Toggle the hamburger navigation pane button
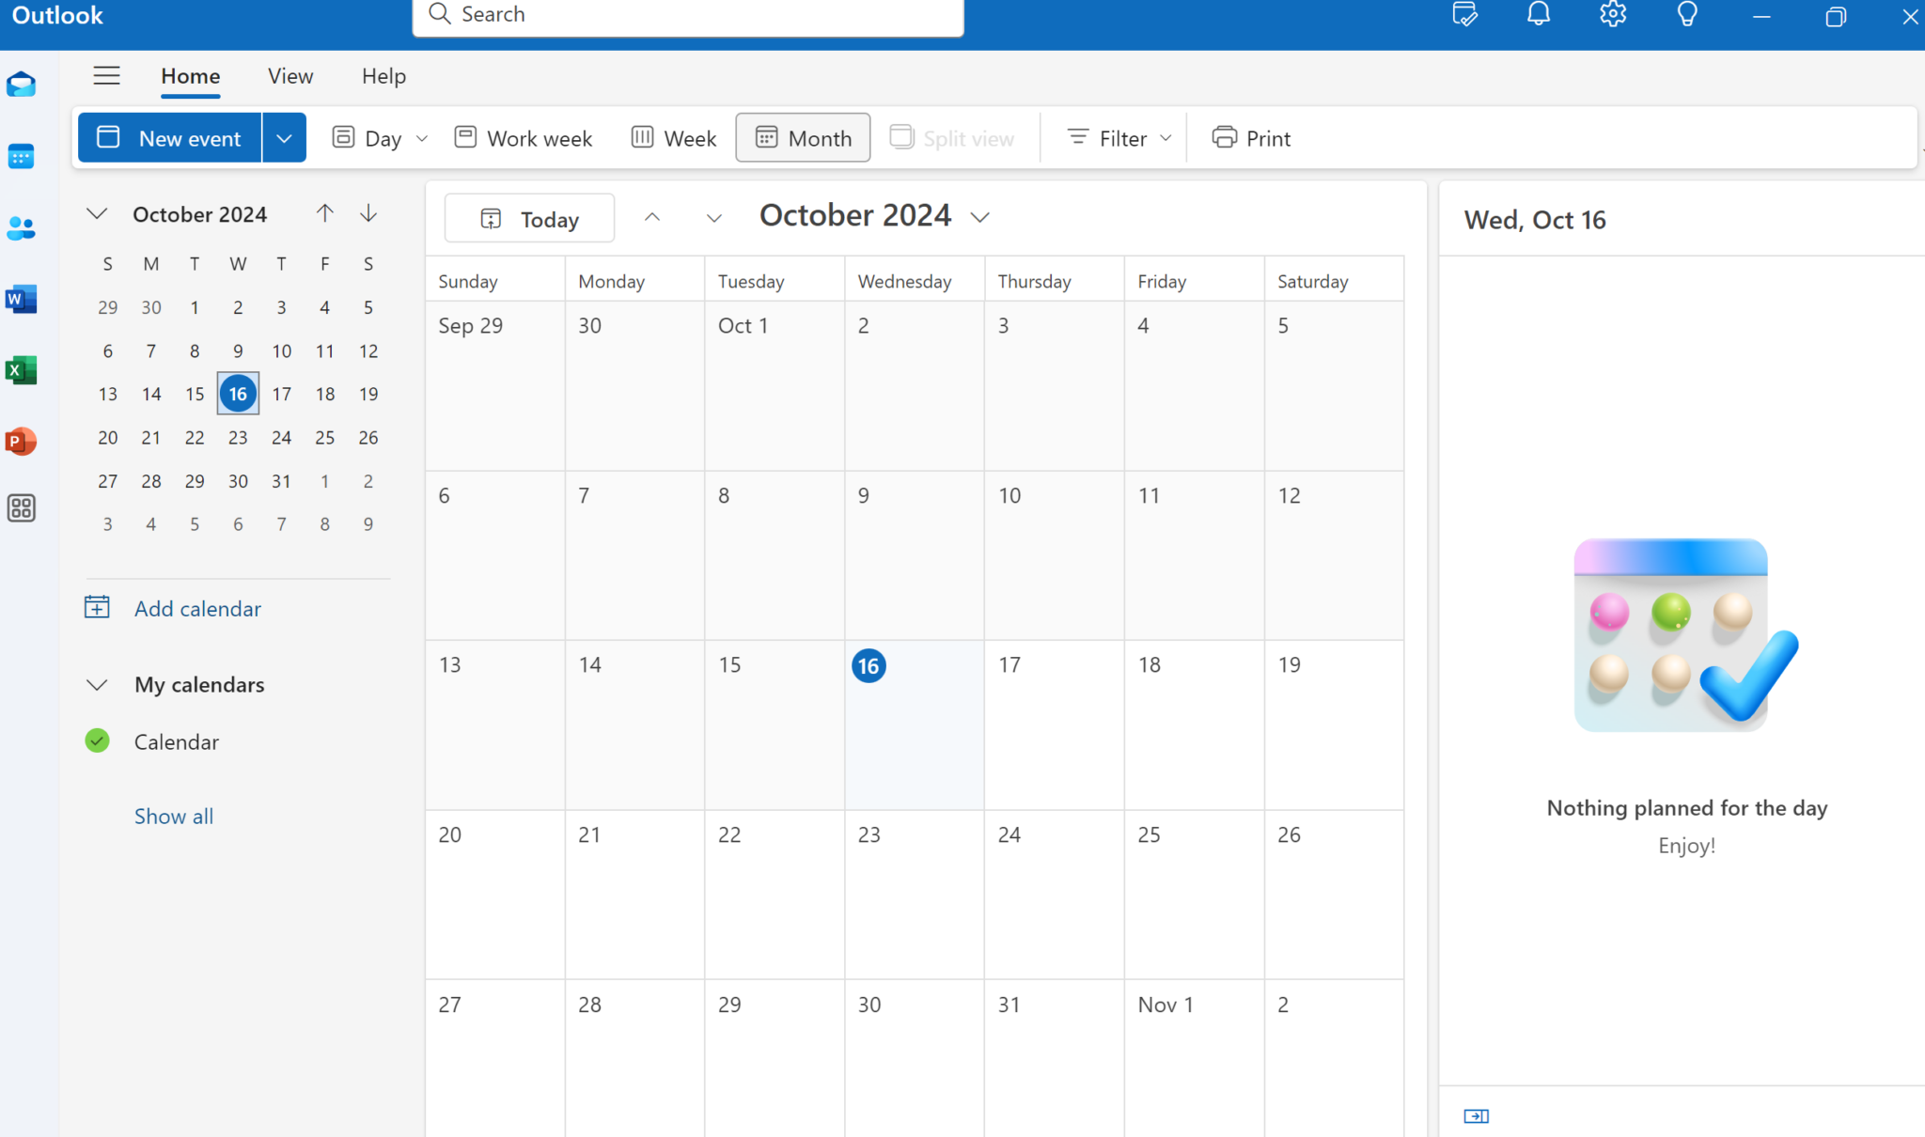The height and width of the screenshot is (1137, 1925). tap(106, 76)
